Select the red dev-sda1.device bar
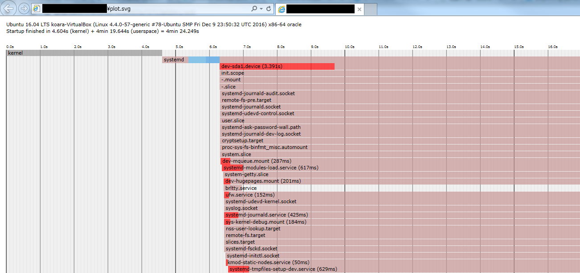Viewport: 580px width, 273px height. click(x=276, y=66)
